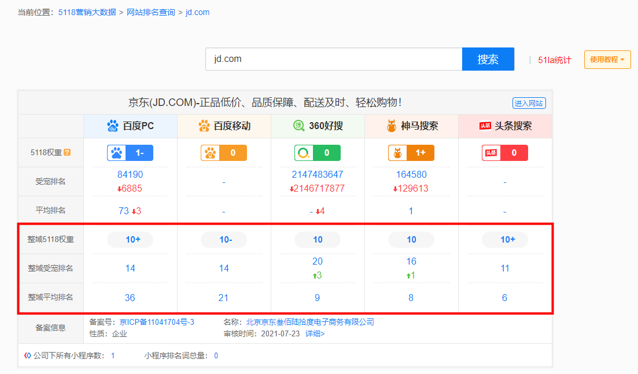The width and height of the screenshot is (638, 374).
Task: Click the Shenma weight badge 1+
Action: pos(411,153)
